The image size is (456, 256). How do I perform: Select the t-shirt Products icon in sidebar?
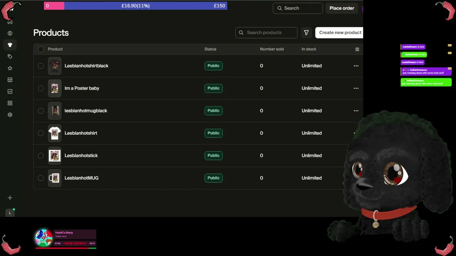(10, 45)
